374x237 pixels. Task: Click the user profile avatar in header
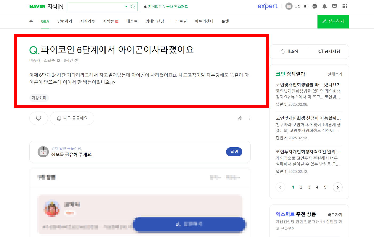click(x=289, y=6)
